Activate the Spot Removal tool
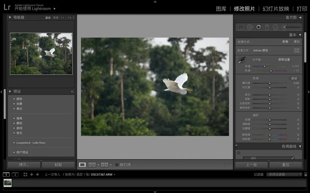Viewport: 310px width, 193px height. coord(250,27)
